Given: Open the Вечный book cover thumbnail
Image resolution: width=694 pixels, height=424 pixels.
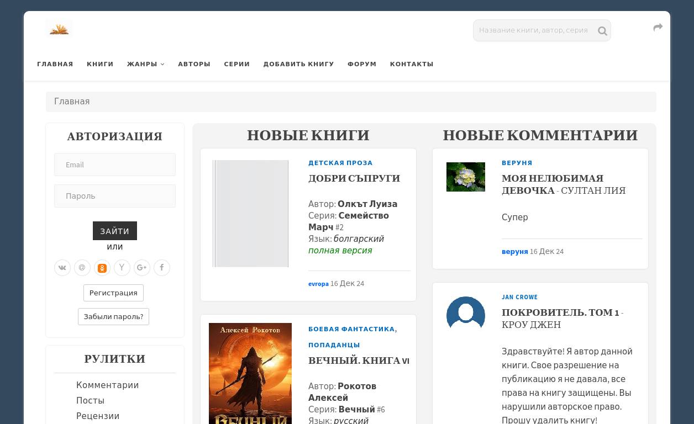Looking at the screenshot, I should click(250, 373).
